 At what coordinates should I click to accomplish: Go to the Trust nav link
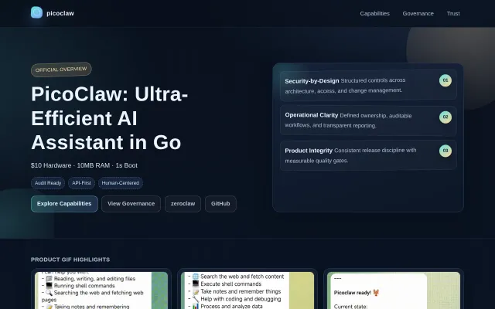tap(453, 14)
